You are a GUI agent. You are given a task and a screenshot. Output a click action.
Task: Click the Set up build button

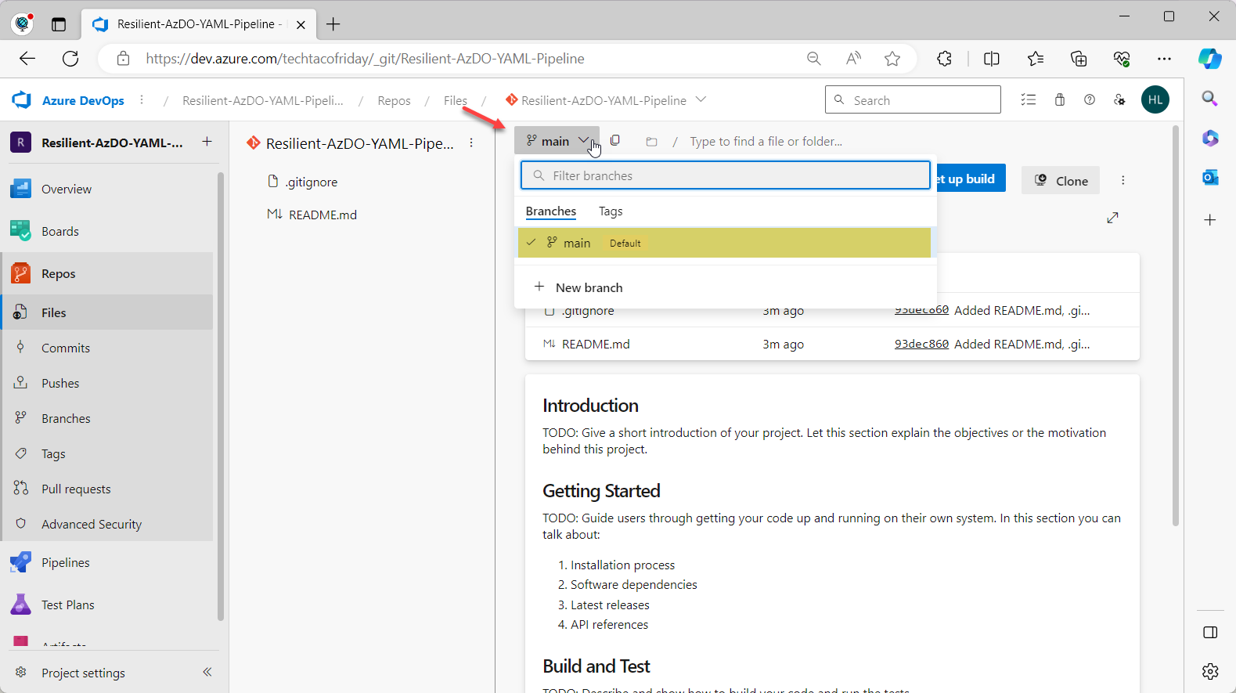(970, 179)
